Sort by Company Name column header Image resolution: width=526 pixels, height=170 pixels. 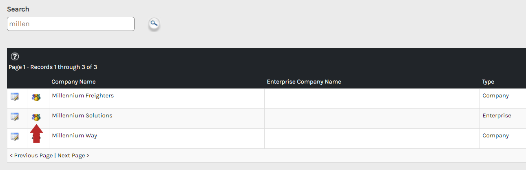(73, 82)
